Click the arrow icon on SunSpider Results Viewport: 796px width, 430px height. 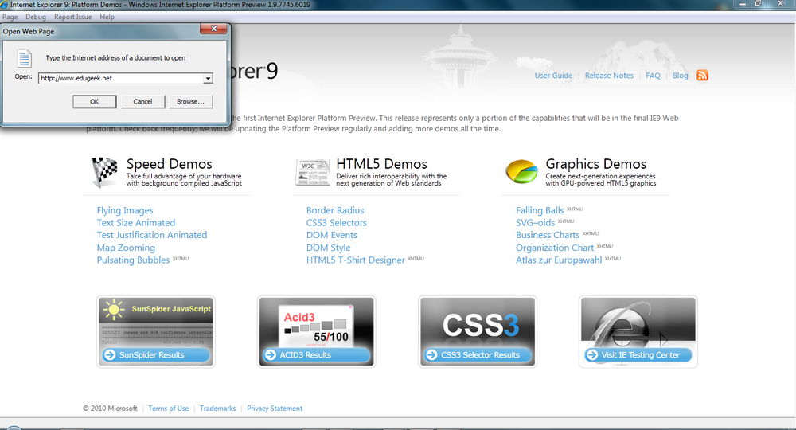tap(110, 355)
